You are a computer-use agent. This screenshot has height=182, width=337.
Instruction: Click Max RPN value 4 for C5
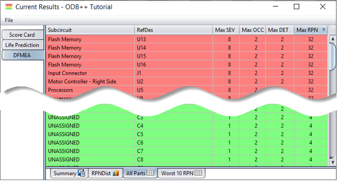[x=311, y=134]
